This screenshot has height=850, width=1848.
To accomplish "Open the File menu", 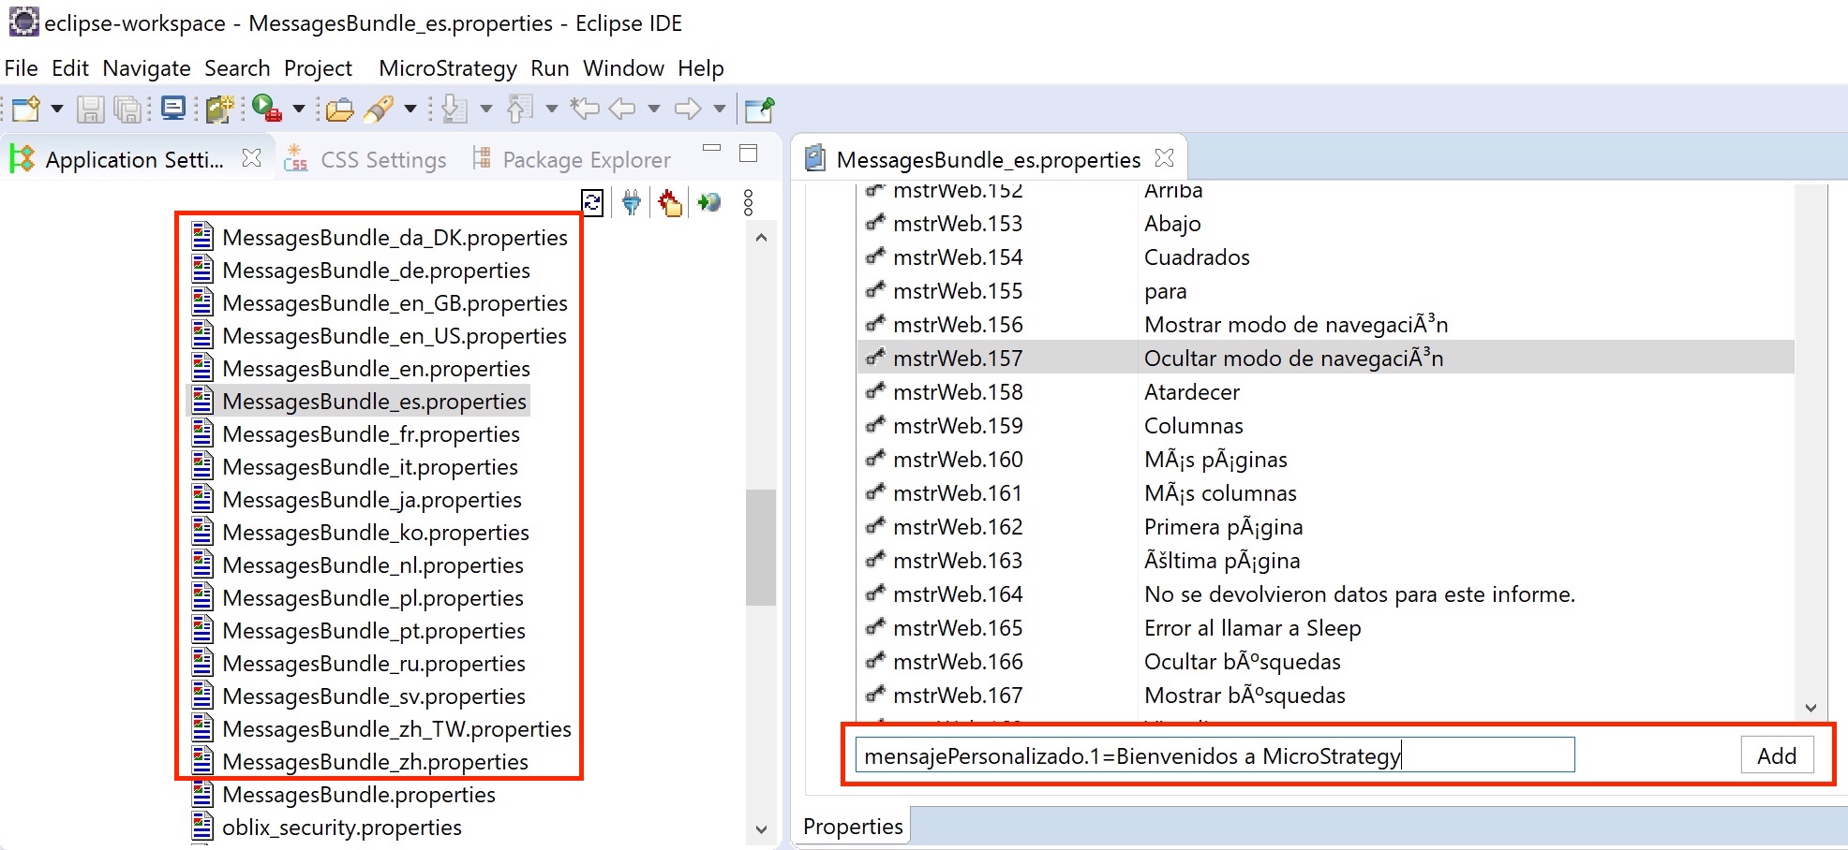I will coord(21,68).
